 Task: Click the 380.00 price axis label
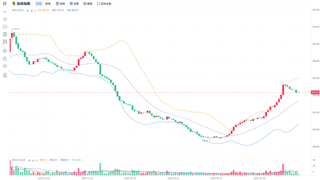point(316,147)
